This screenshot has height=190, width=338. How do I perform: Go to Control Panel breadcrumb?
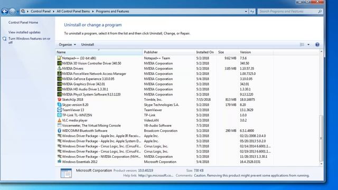click(x=41, y=12)
